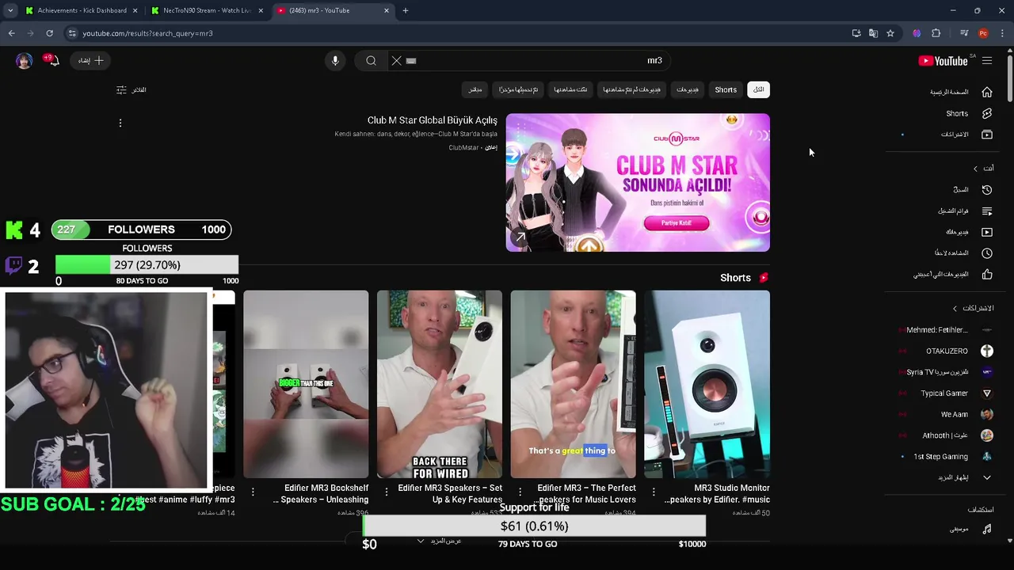Go back in the browser

coord(11,33)
